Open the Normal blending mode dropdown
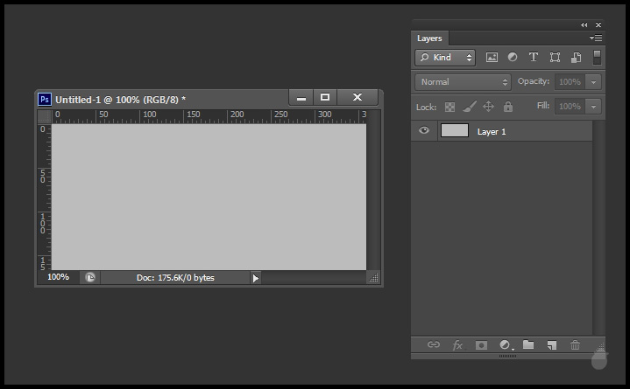Image resolution: width=630 pixels, height=389 pixels. [x=463, y=82]
